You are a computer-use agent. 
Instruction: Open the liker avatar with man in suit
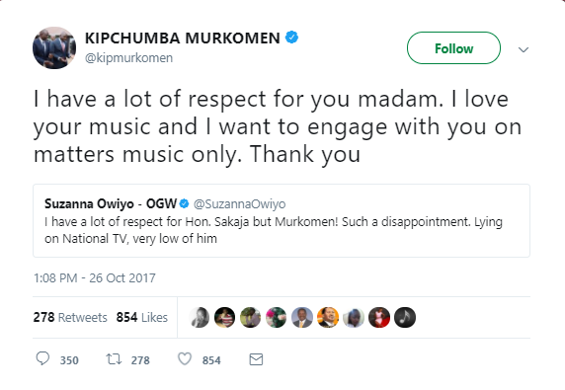click(x=302, y=317)
